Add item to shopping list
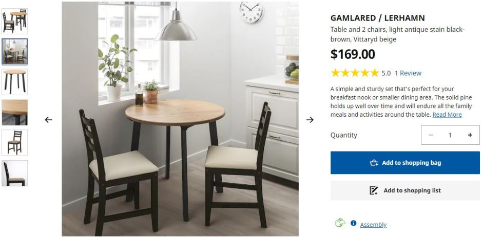Image resolution: width=482 pixels, height=239 pixels. coord(405,190)
